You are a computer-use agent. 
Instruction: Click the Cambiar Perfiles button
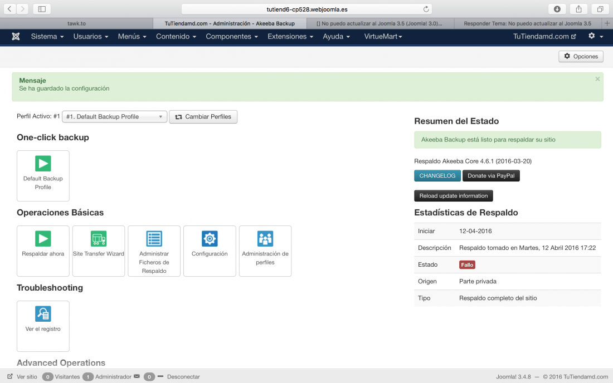(203, 116)
